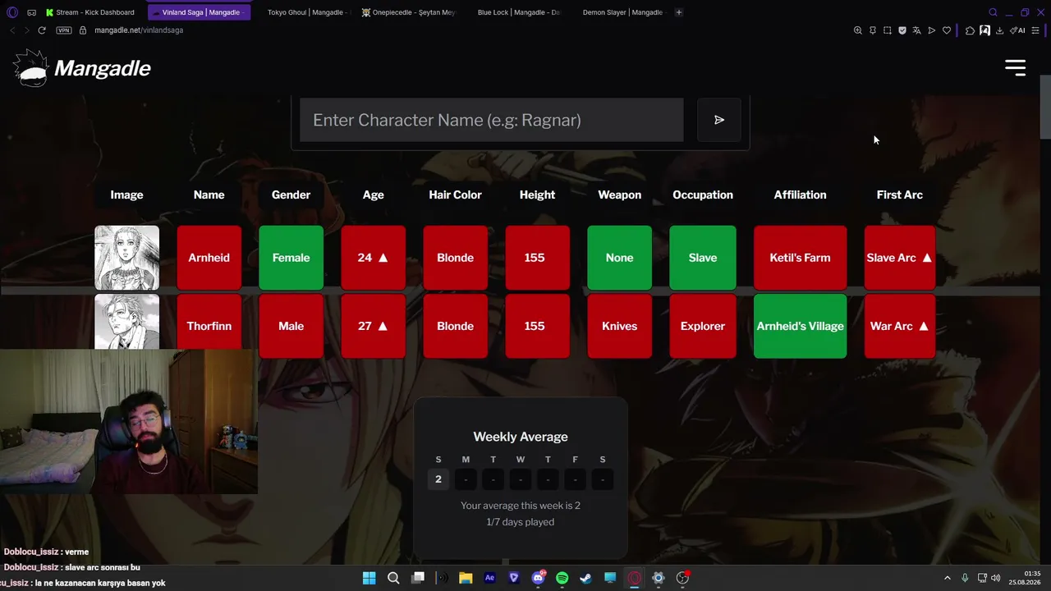1051x591 pixels.
Task: Click the green Female gender tile
Action: [291, 258]
